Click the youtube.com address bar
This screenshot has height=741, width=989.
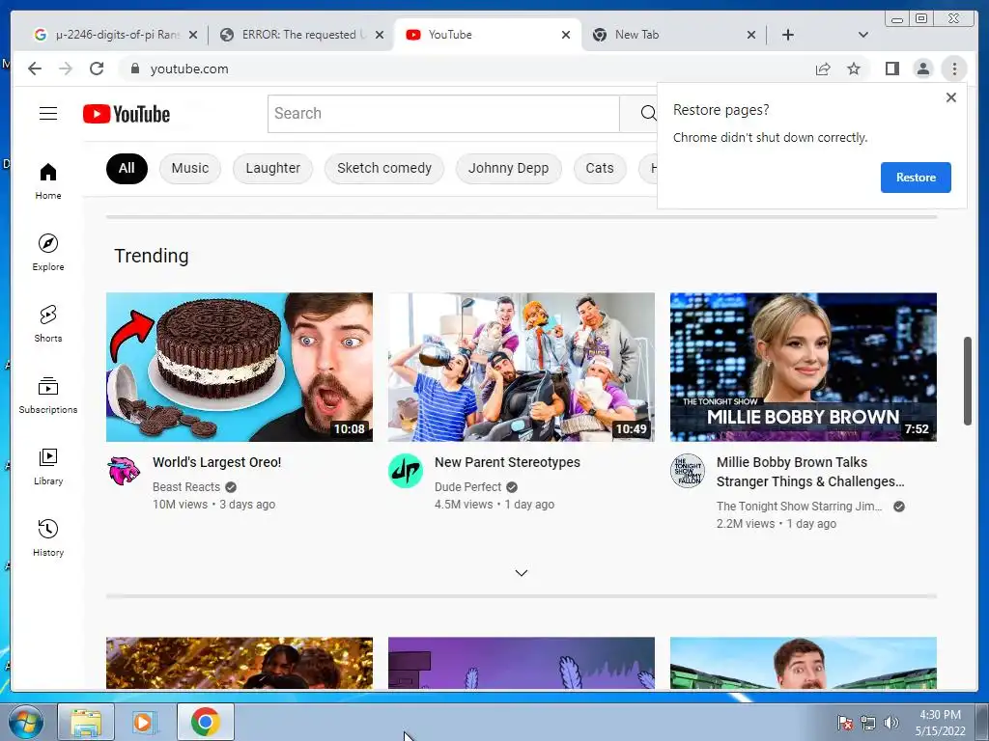coord(466,69)
